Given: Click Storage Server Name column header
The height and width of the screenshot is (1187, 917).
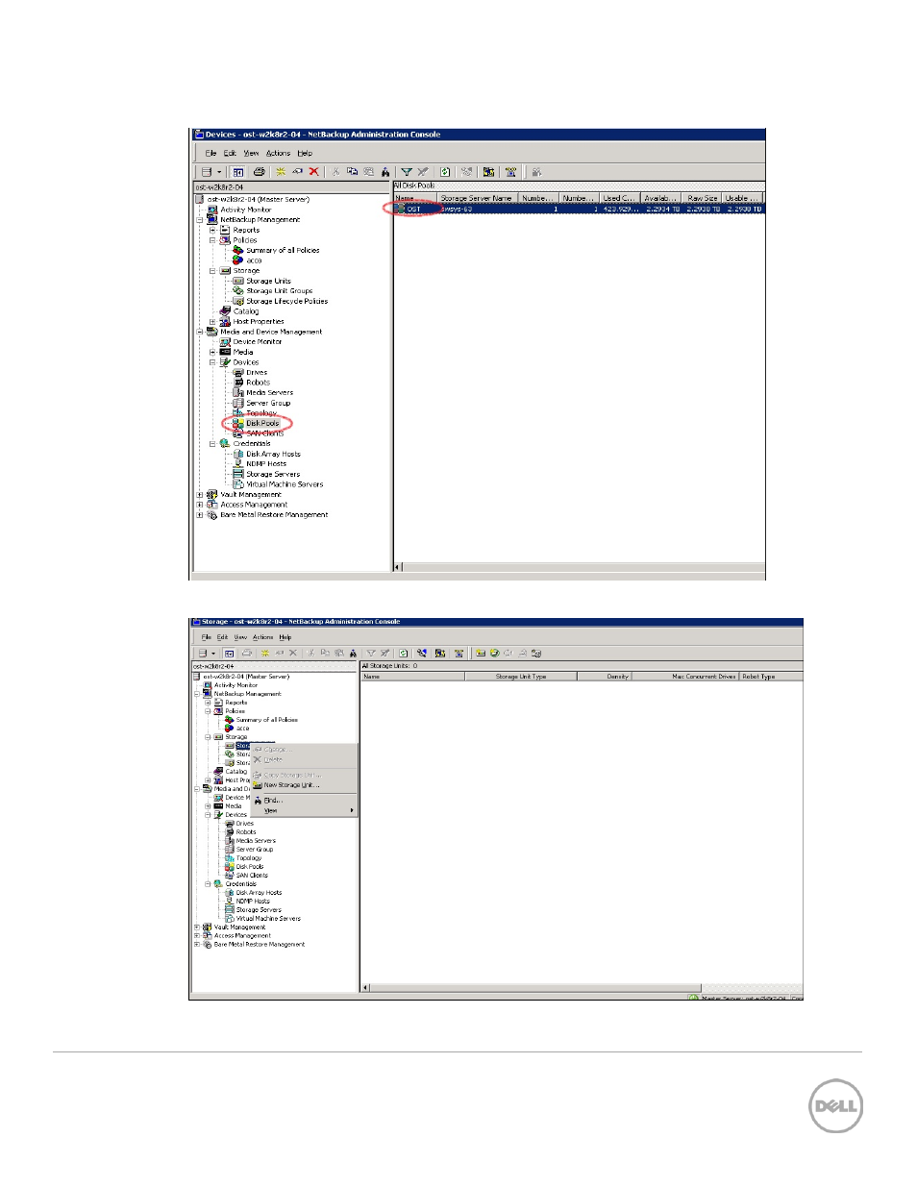Looking at the screenshot, I should pos(478,198).
